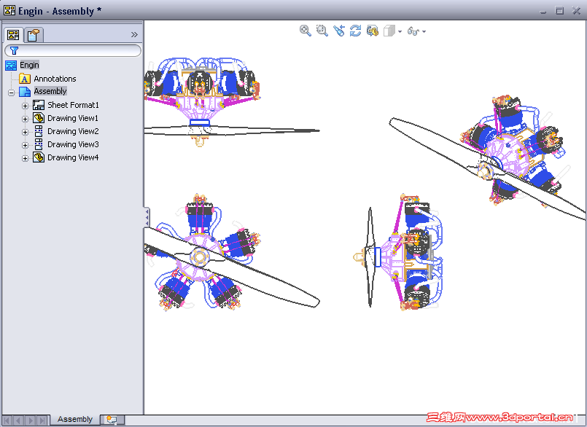Click the Drawing View1 icon
Screen dimensions: 587x427
click(39, 118)
